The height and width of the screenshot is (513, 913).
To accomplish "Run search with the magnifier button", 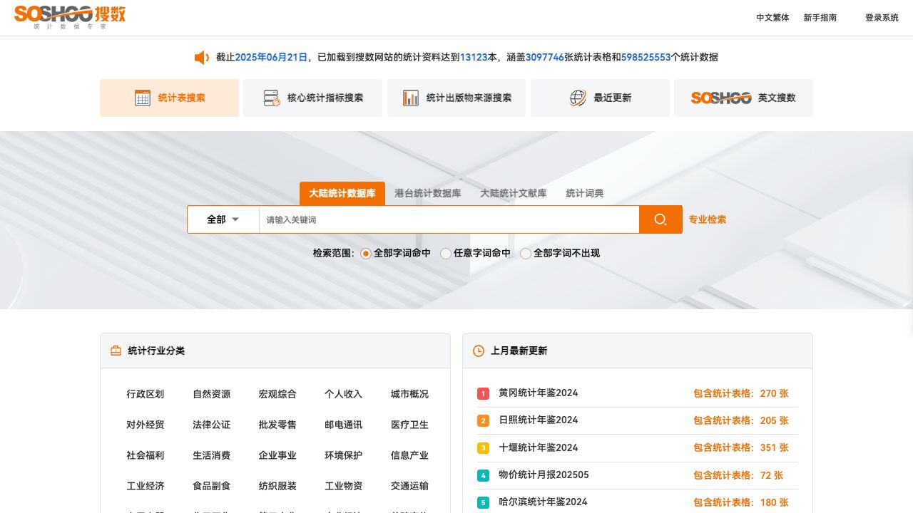I will [660, 219].
